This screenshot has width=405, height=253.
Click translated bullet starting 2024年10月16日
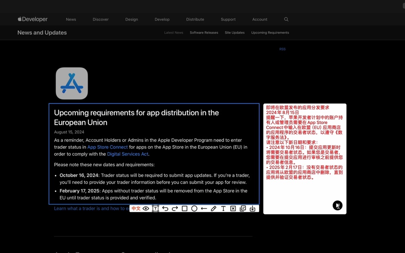tap(304, 155)
